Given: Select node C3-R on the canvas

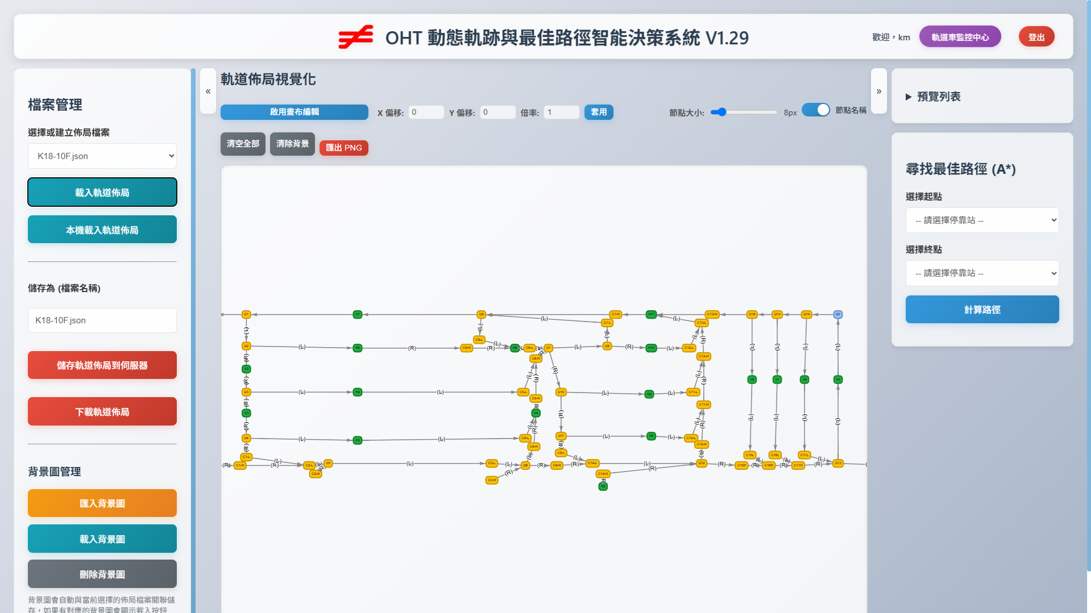Looking at the screenshot, I should coord(492,480).
